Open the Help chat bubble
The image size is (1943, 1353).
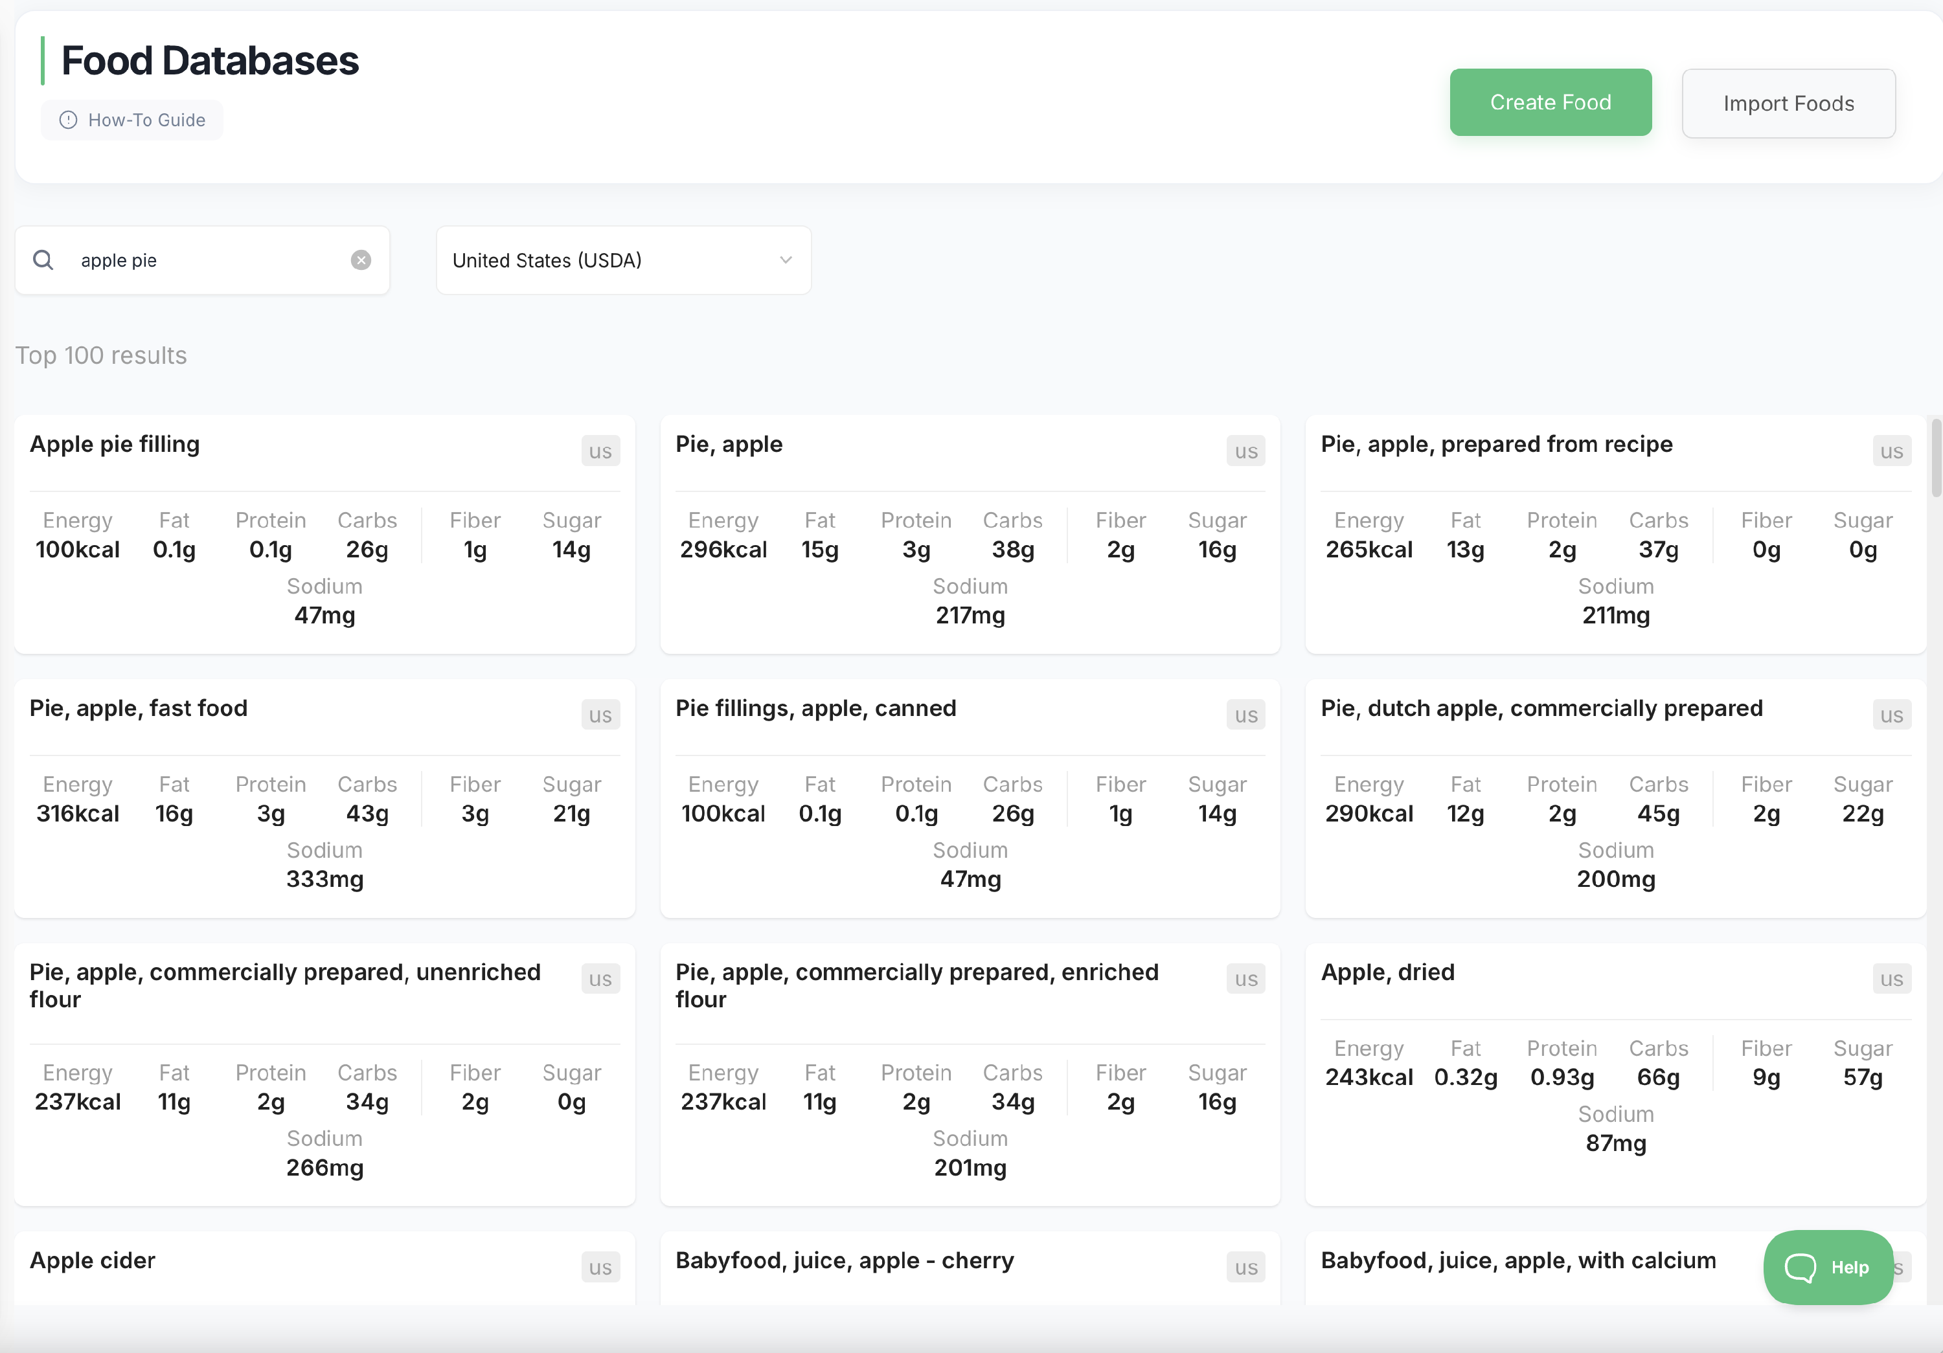pyautogui.click(x=1827, y=1267)
